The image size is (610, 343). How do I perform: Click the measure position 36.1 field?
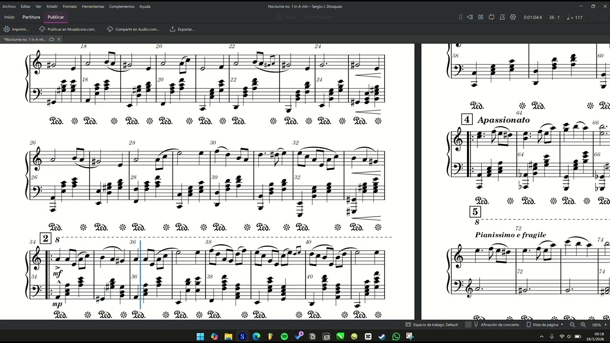(554, 18)
